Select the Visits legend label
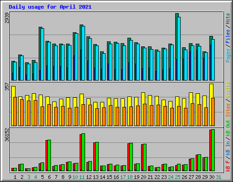 coord(228,90)
